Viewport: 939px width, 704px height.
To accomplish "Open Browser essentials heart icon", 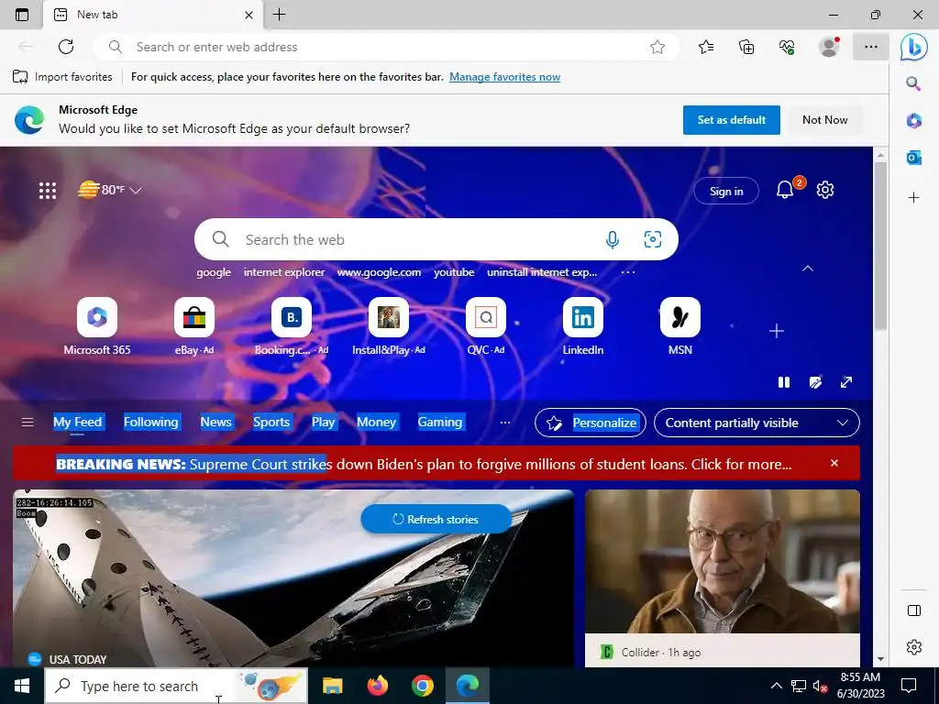I will tap(787, 47).
